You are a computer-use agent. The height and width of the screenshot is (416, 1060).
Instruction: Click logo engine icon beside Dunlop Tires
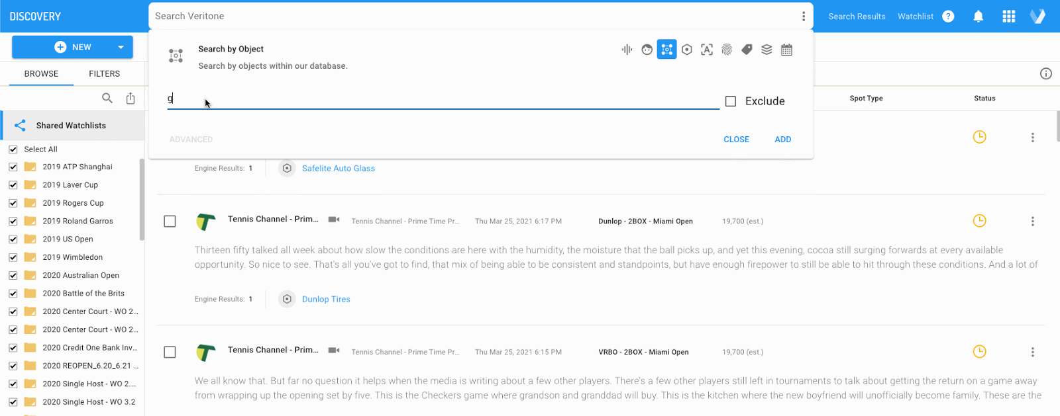click(287, 299)
